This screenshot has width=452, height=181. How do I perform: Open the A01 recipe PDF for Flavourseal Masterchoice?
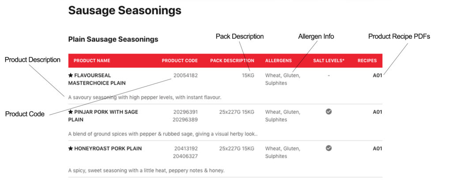377,75
